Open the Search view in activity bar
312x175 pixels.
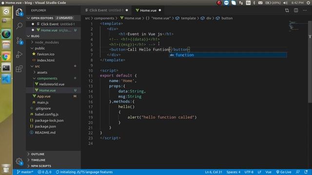(x=19, y=26)
